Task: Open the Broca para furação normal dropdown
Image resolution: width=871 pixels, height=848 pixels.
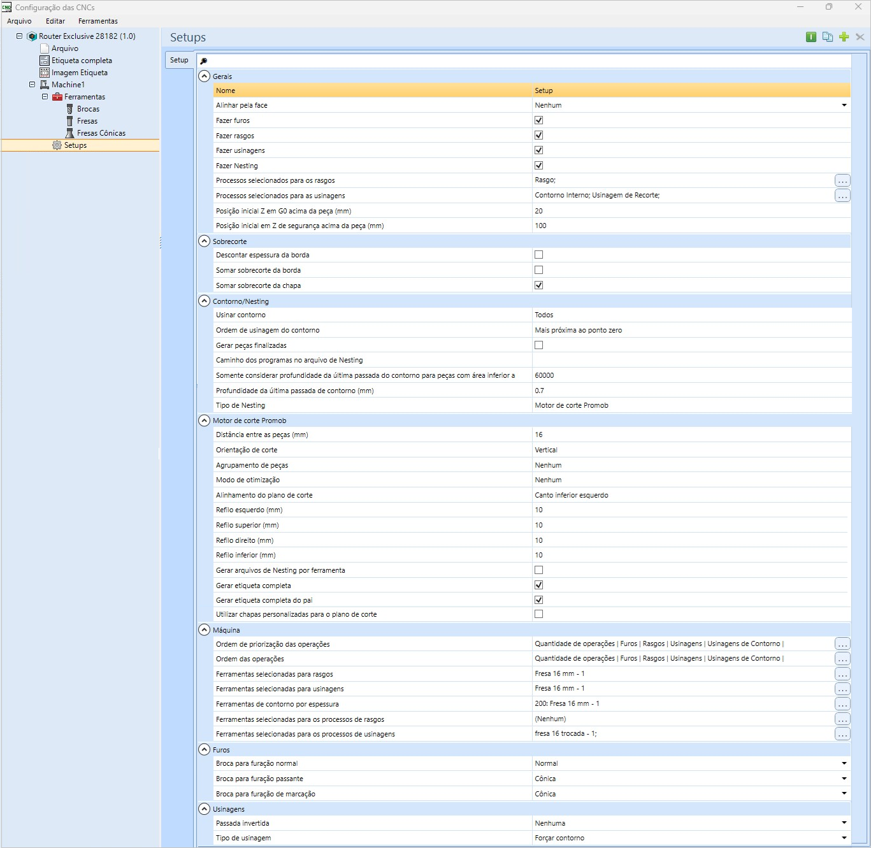Action: (844, 763)
